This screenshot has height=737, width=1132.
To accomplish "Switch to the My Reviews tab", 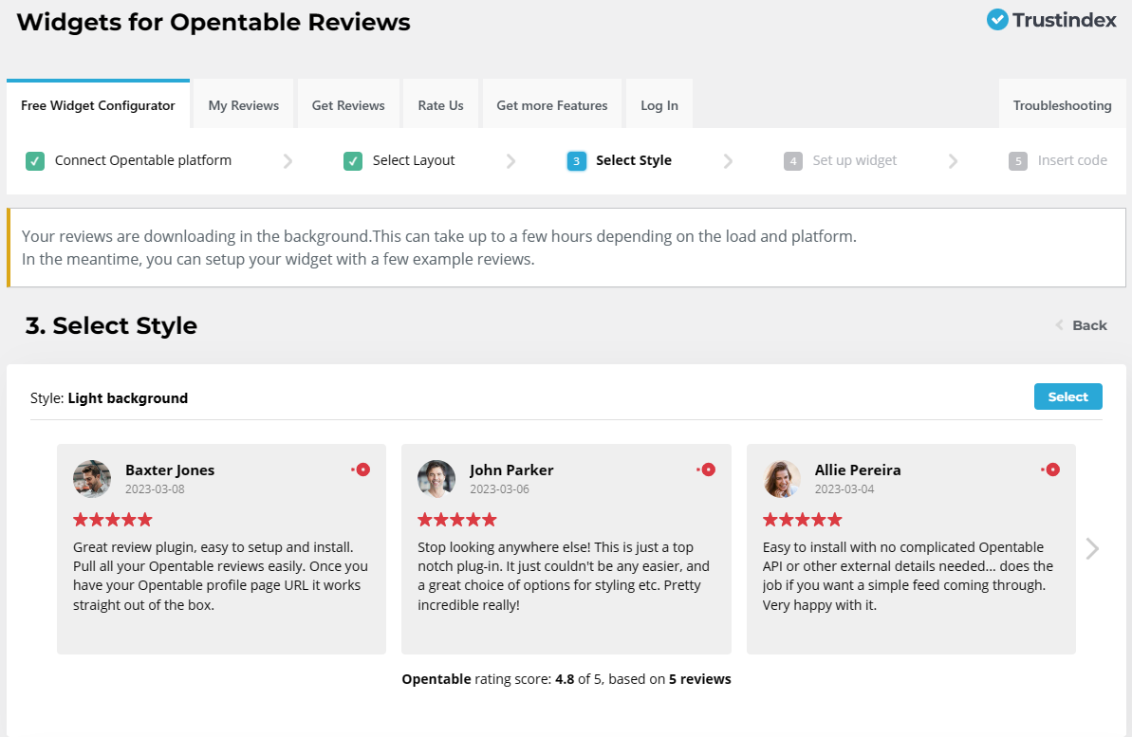I will [x=243, y=104].
